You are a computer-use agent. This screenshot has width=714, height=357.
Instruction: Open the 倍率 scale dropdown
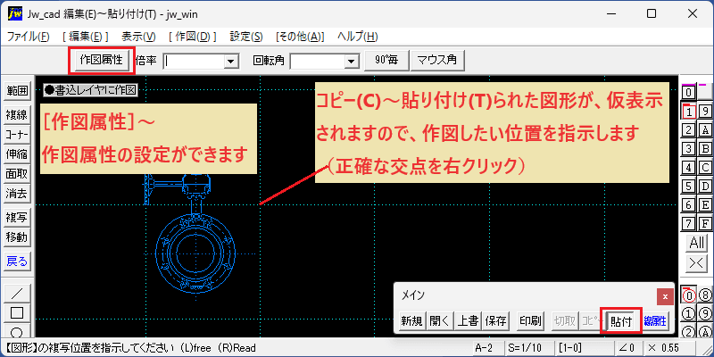click(x=231, y=61)
